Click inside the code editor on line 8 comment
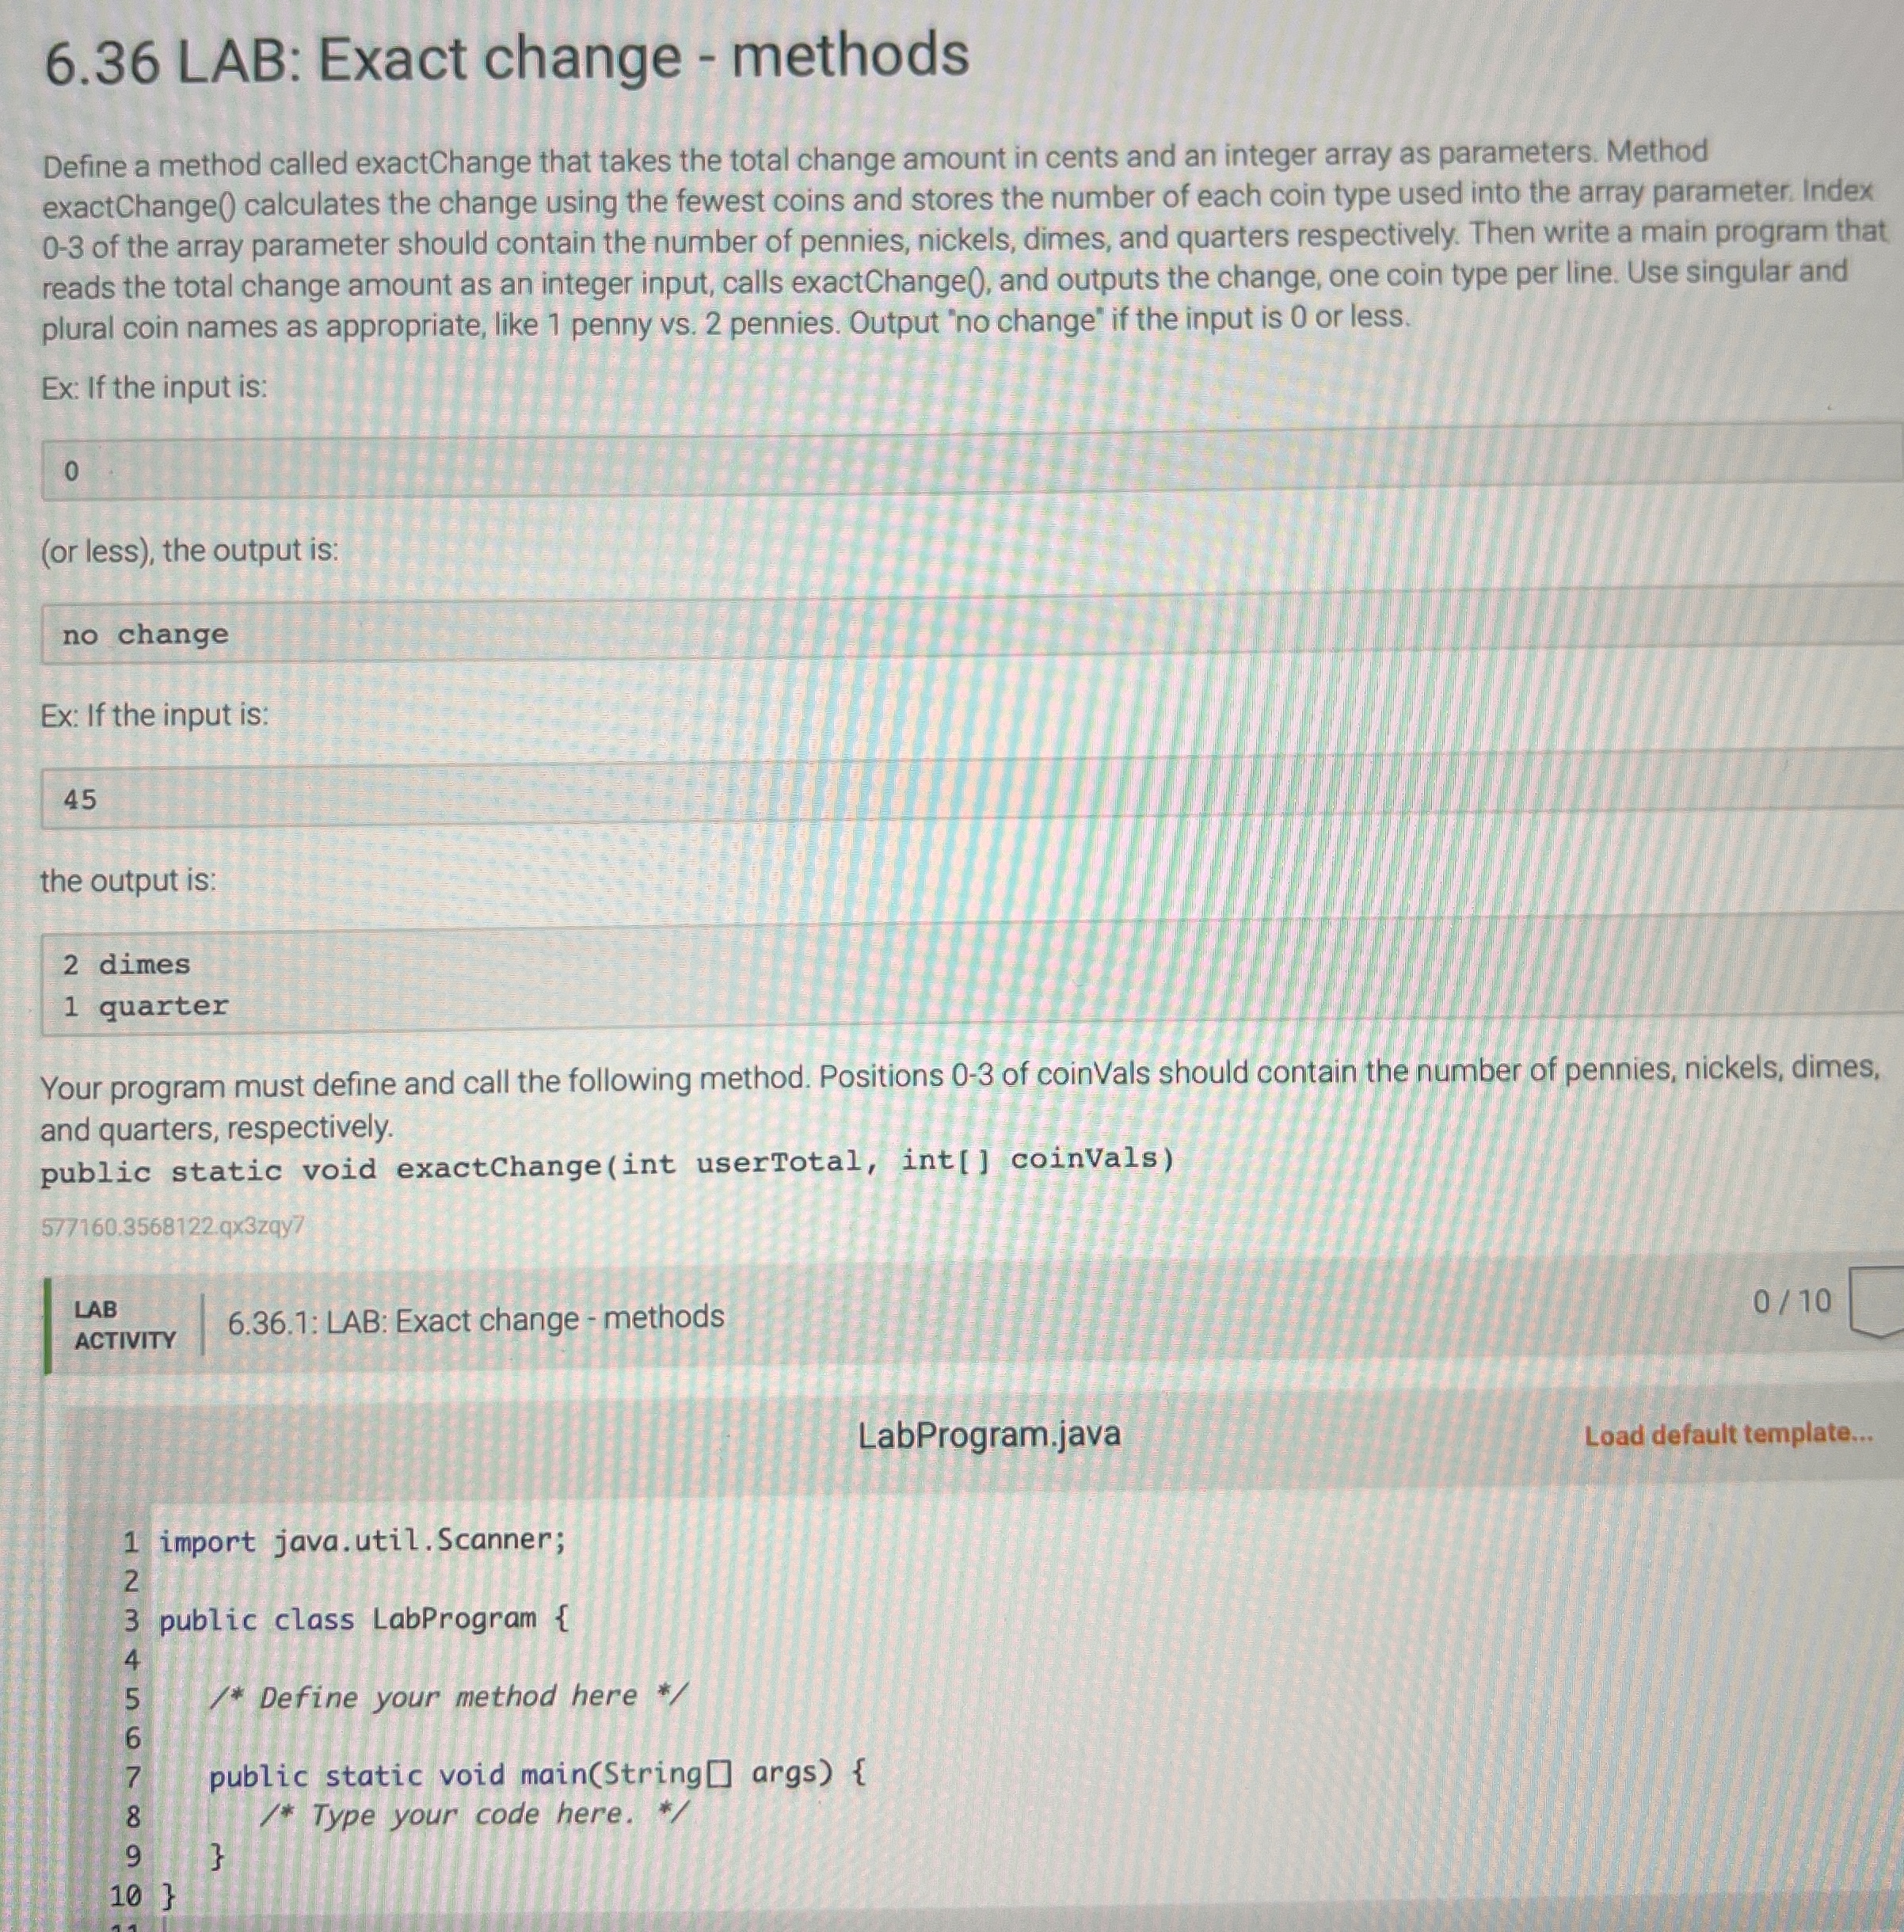The width and height of the screenshot is (1904, 1932). 471,1815
